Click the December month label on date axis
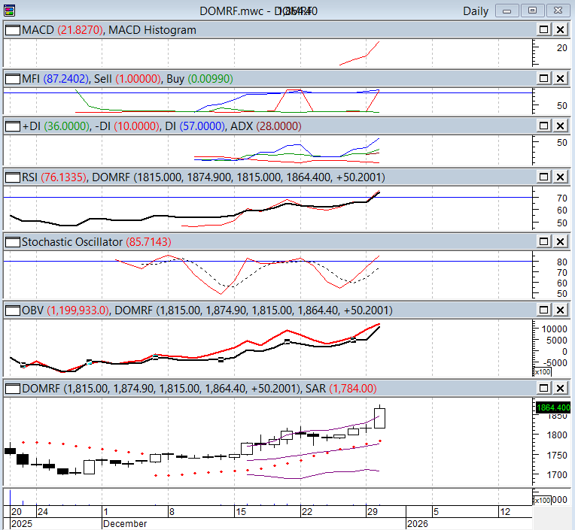Screen dimensions: 575x530 125,524
